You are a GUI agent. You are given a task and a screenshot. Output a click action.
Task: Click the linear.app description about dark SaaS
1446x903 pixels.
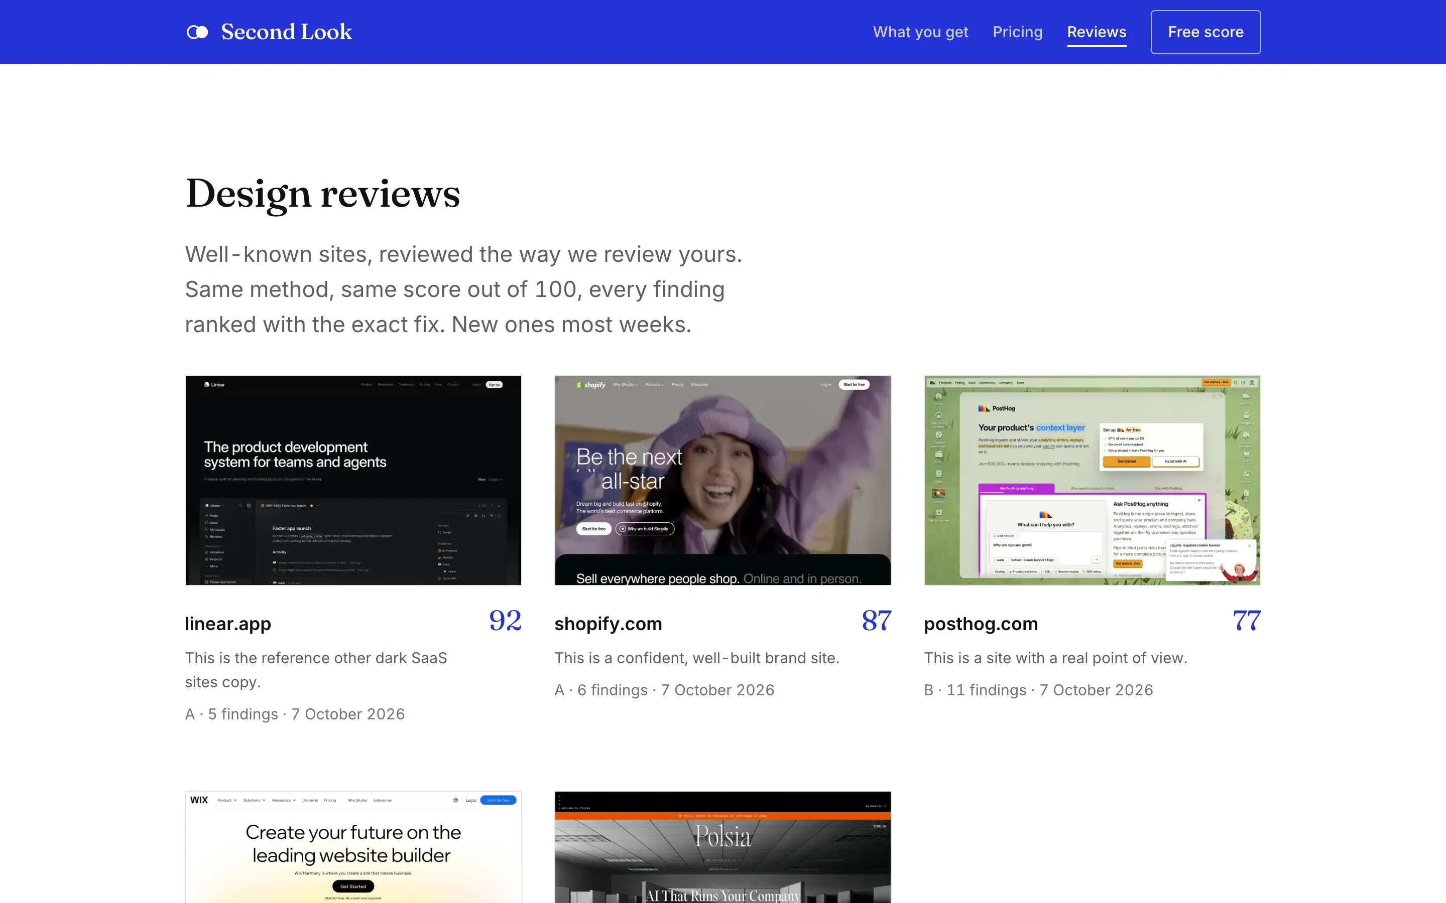316,670
